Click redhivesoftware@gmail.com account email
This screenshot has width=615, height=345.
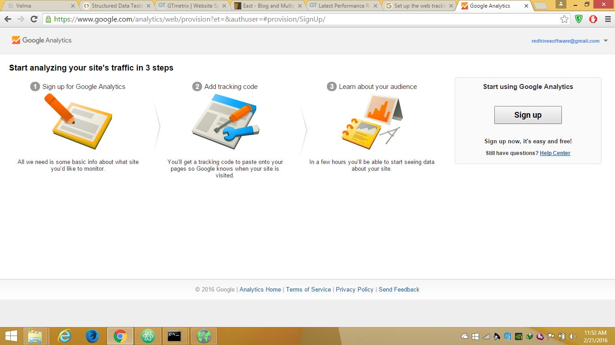coord(565,41)
